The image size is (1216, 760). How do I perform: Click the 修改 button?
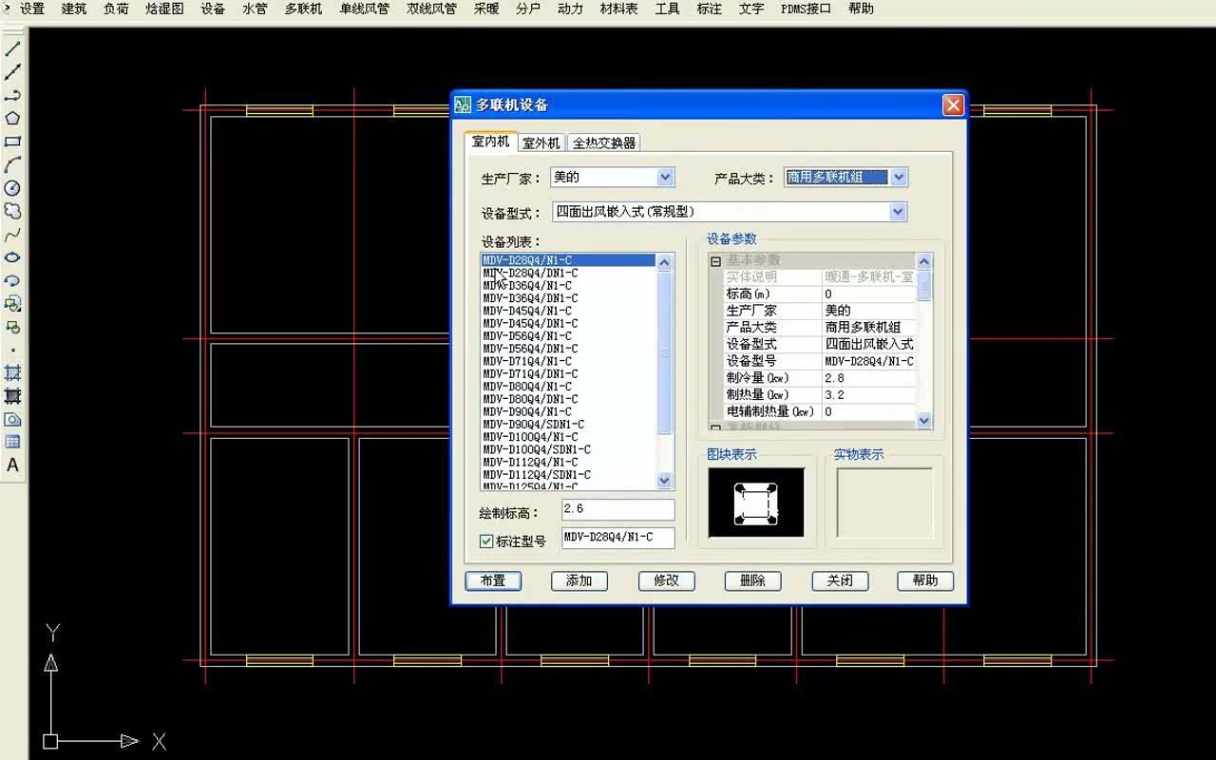click(x=666, y=580)
